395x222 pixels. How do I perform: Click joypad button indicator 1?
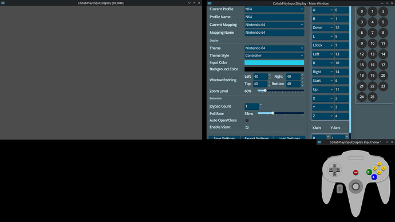(x=372, y=11)
